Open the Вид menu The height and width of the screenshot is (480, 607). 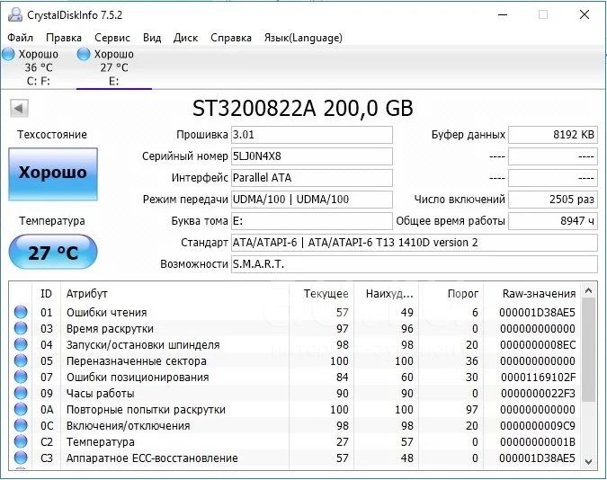[152, 38]
